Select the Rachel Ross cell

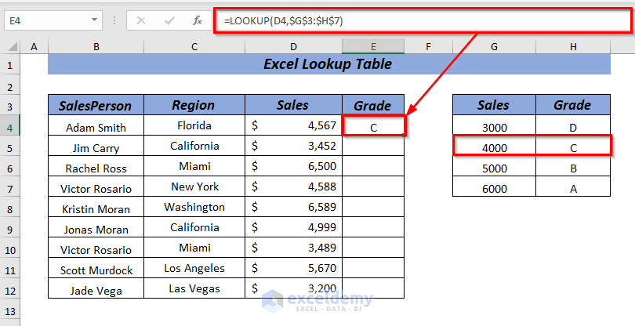click(x=96, y=166)
